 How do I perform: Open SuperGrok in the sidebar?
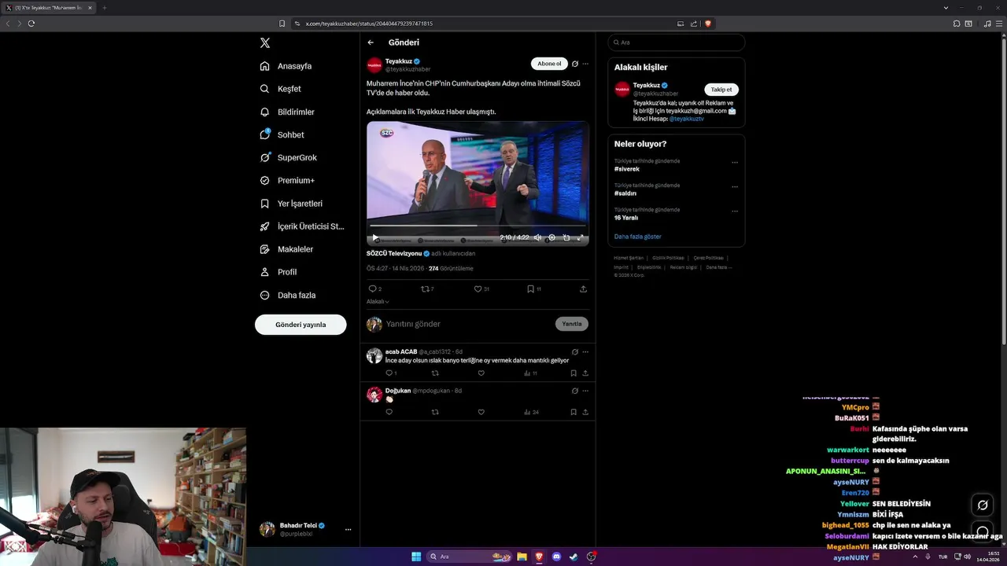tap(289, 157)
